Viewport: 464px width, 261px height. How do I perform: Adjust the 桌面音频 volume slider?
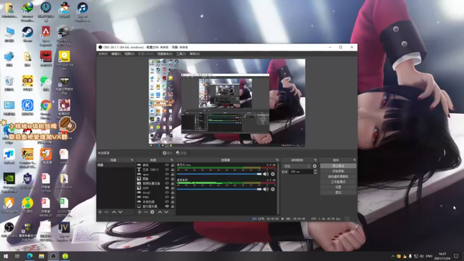(x=219, y=189)
